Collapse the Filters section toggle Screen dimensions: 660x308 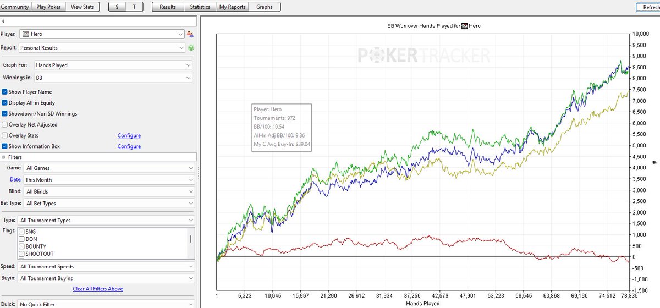click(3, 157)
